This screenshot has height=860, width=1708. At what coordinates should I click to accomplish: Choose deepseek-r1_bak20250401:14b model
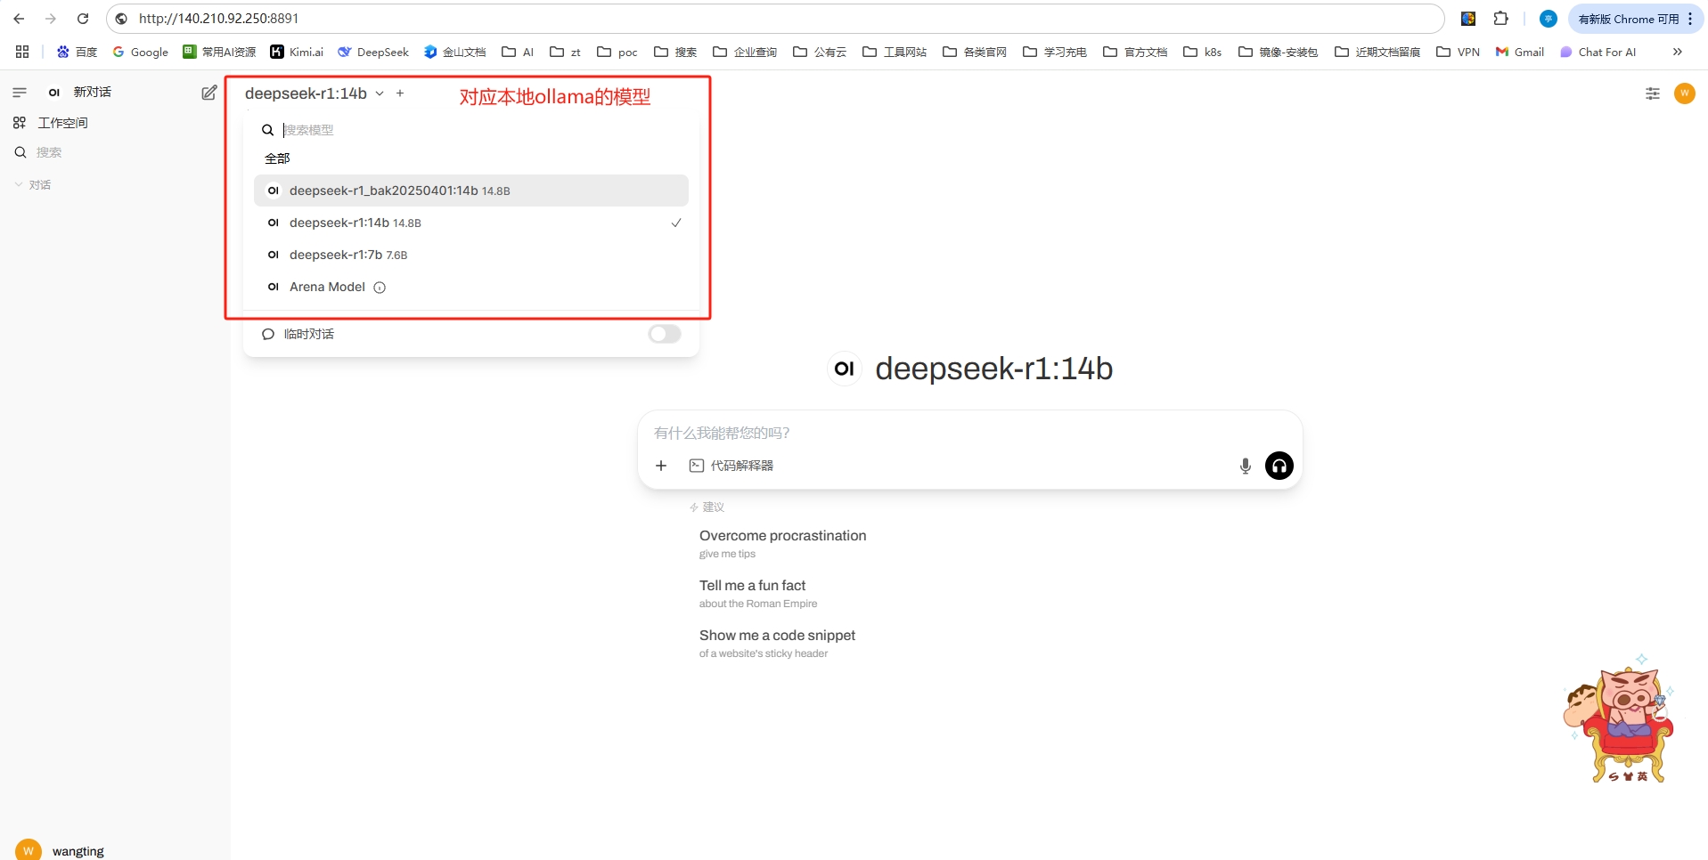click(471, 191)
